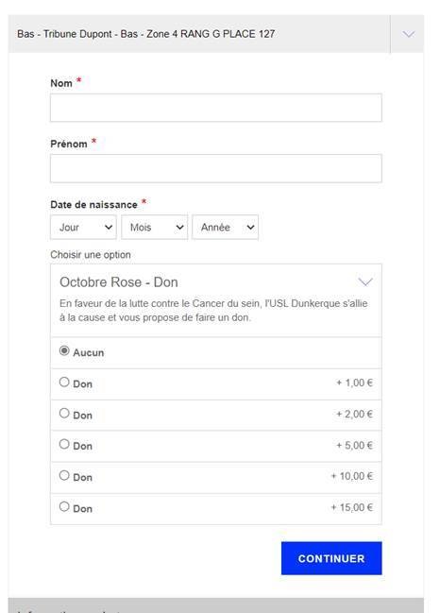Click the Date de naissance label

[93, 204]
